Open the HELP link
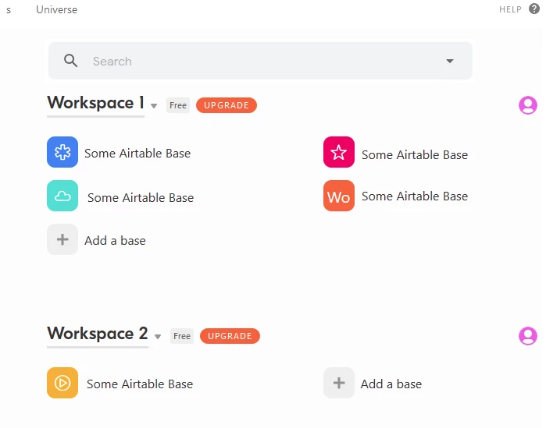 pos(510,9)
